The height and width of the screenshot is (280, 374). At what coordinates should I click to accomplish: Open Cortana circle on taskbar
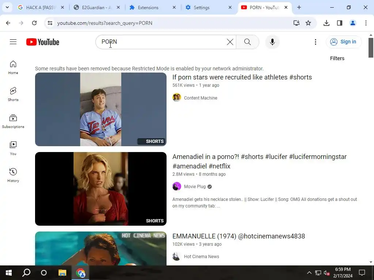click(44, 273)
